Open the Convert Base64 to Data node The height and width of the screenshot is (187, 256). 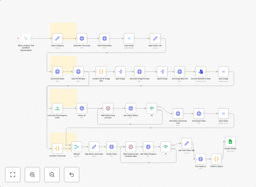(x=201, y=71)
